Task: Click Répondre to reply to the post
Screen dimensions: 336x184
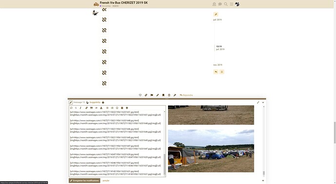Action: [186, 95]
